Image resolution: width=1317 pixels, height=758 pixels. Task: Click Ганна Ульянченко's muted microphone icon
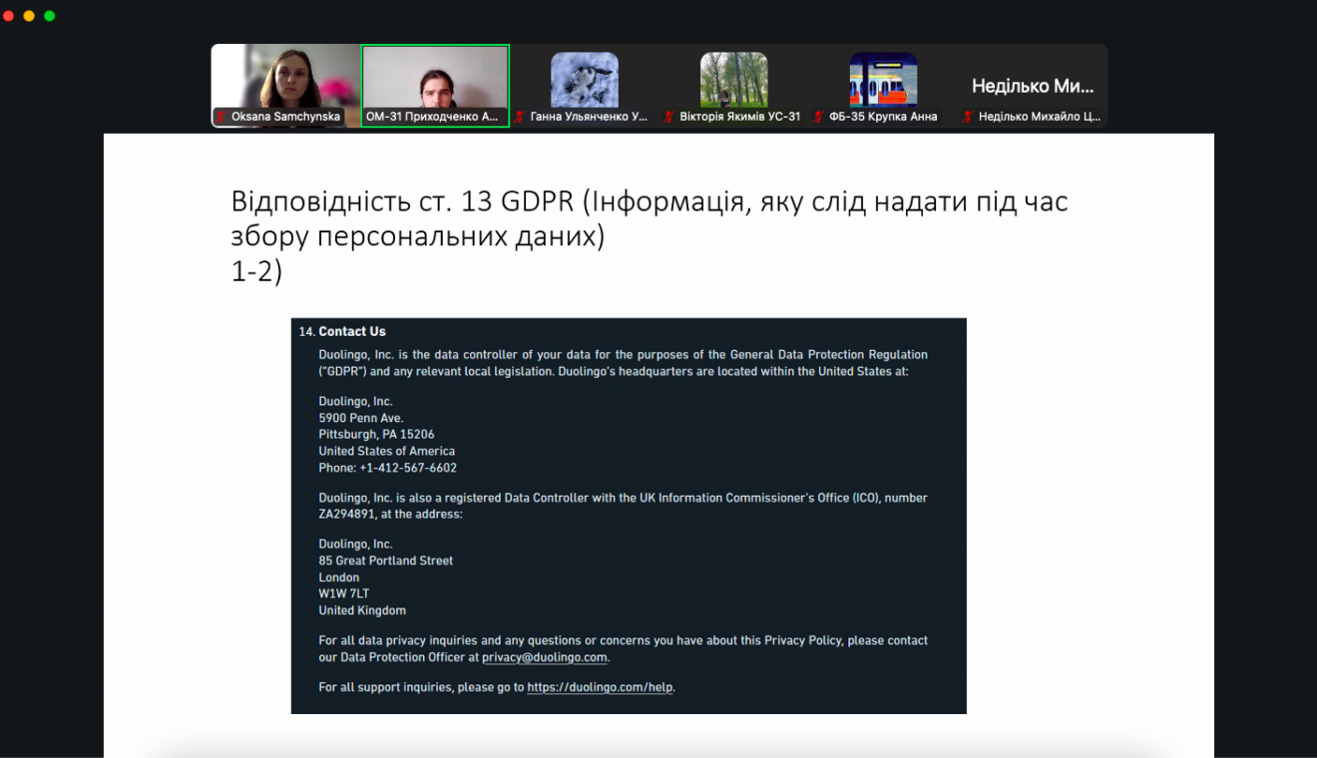click(x=520, y=117)
